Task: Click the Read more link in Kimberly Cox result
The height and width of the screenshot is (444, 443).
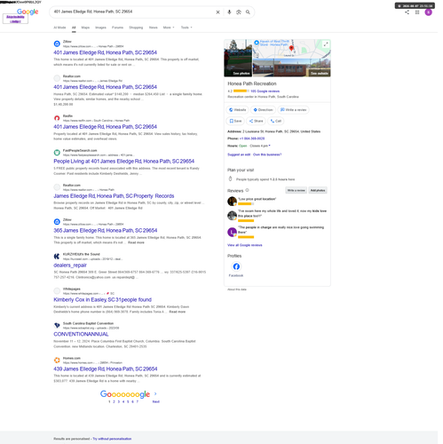Action: [x=178, y=312]
